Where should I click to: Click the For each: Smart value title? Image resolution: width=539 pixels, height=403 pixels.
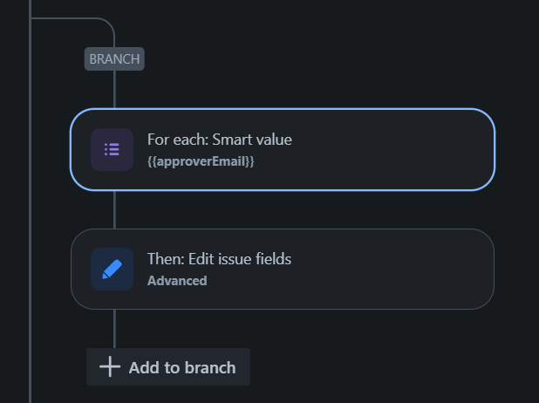pyautogui.click(x=220, y=140)
